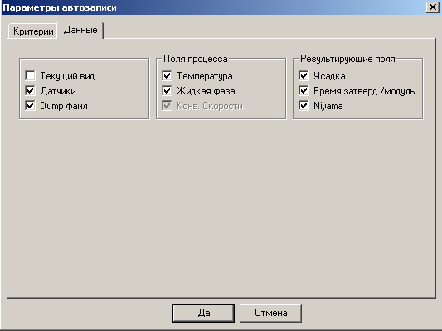442x331 pixels.
Task: Click the Результирующие поля group label
Action: (347, 59)
